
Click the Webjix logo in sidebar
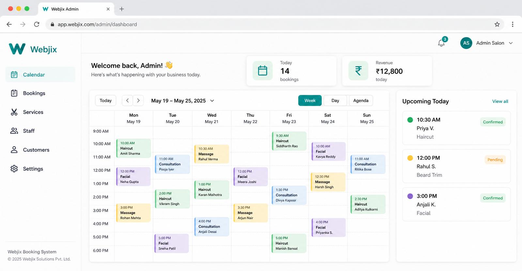click(33, 49)
